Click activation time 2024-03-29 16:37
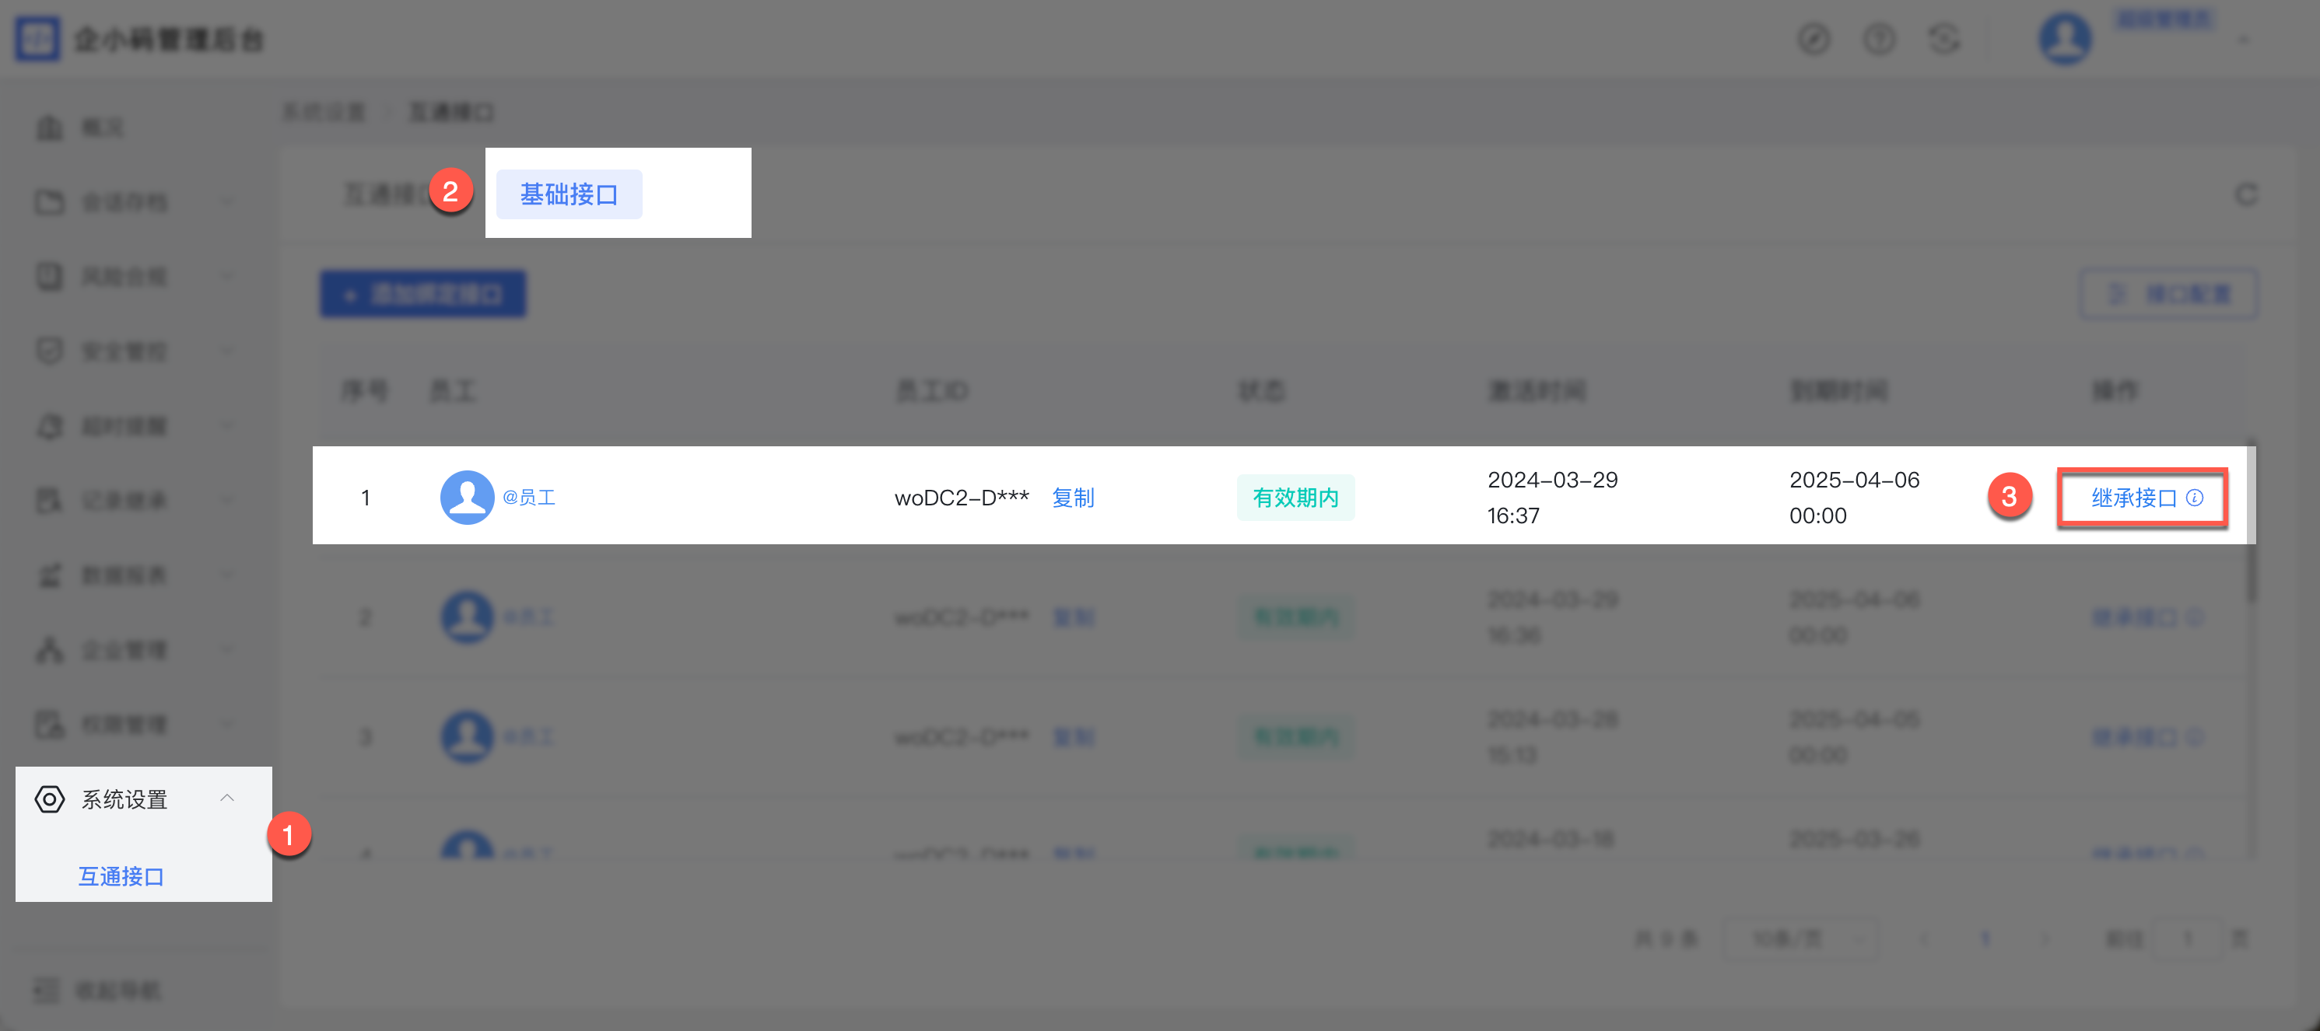The width and height of the screenshot is (2320, 1031). 1552,498
